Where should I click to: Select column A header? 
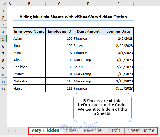pyautogui.click(x=10, y=4)
